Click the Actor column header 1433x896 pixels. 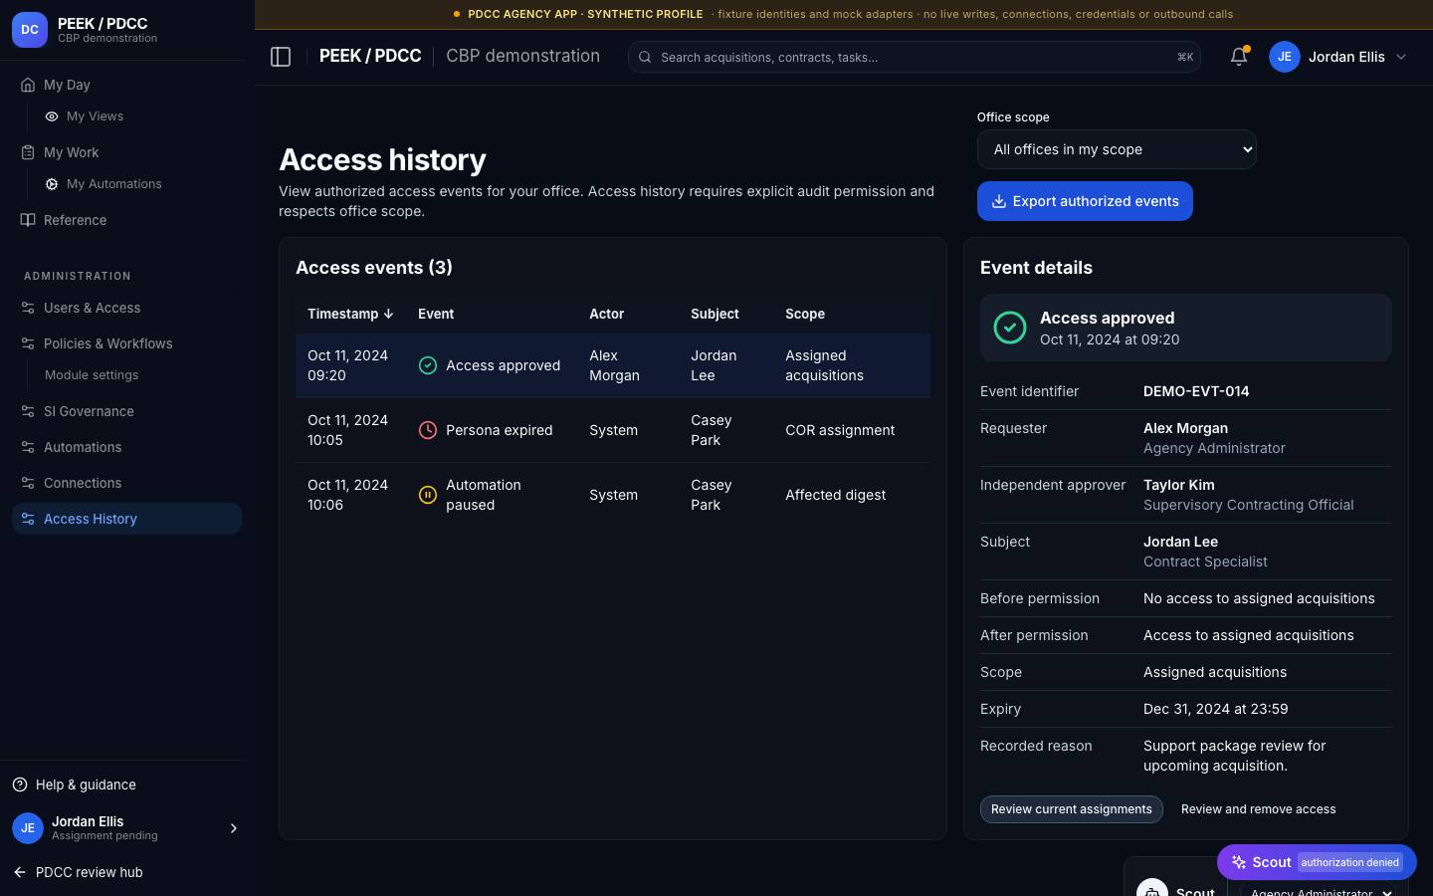607,314
